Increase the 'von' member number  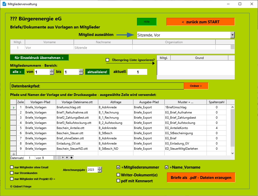coord(52,70)
